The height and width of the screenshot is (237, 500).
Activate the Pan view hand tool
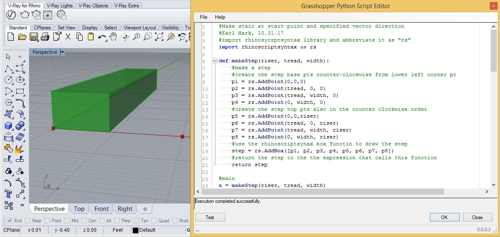[x=113, y=37]
